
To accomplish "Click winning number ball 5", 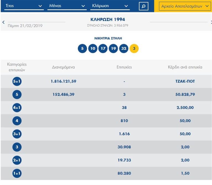I will click(x=82, y=49).
